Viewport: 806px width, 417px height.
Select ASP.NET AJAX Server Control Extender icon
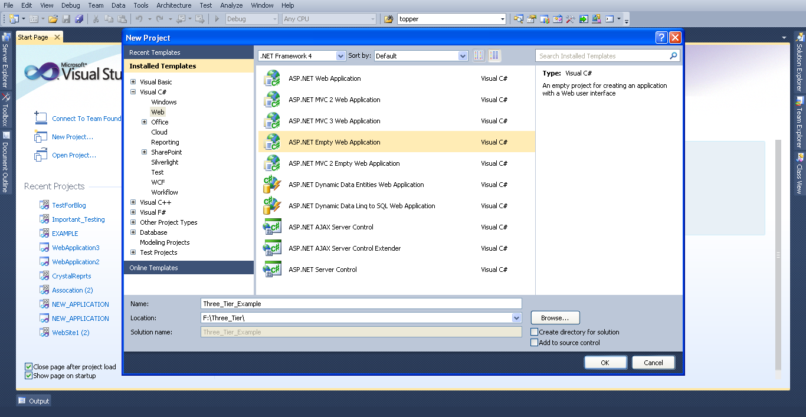pos(273,248)
